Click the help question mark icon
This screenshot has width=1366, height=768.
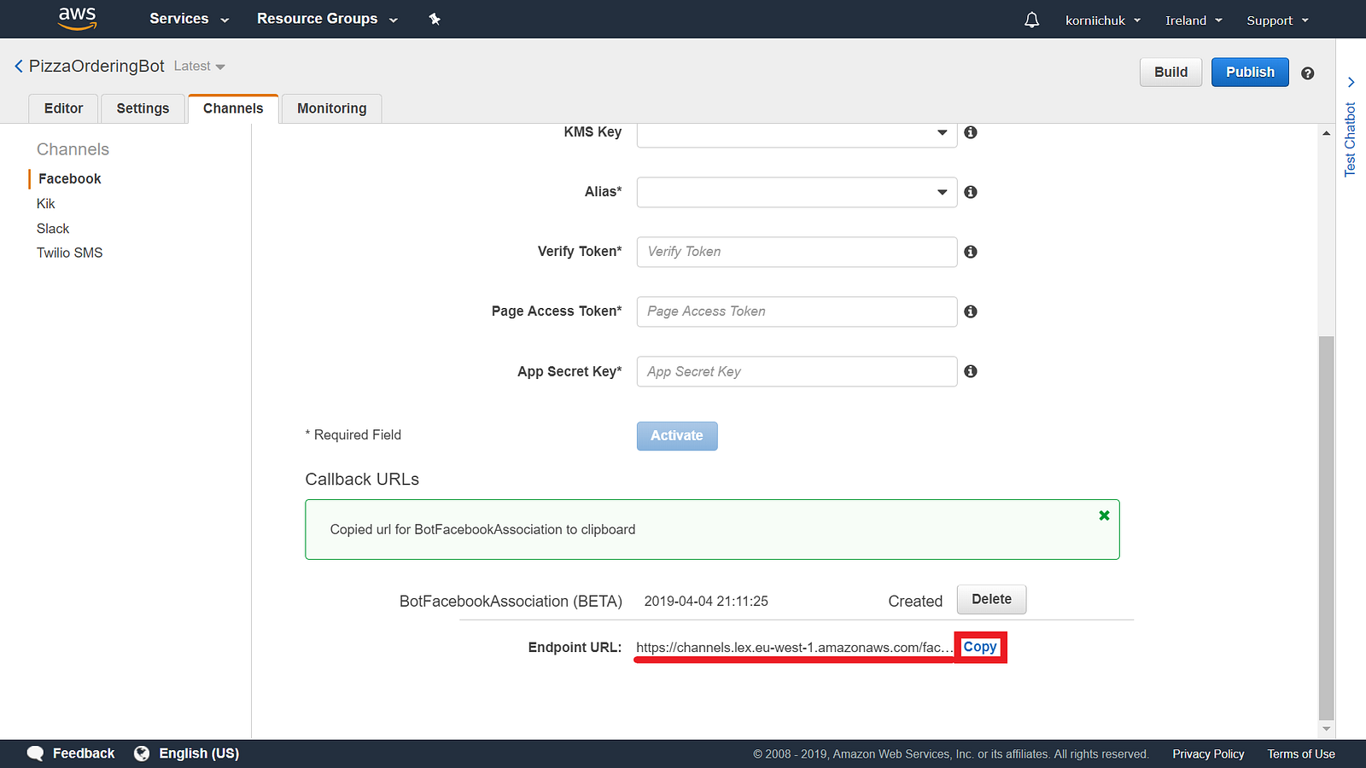tap(1307, 73)
